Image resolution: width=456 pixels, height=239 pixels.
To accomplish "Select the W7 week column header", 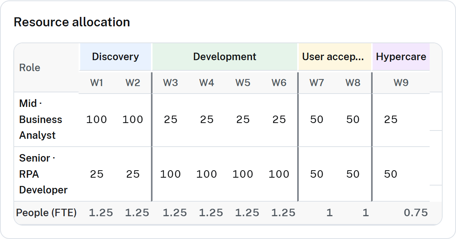I will (317, 83).
